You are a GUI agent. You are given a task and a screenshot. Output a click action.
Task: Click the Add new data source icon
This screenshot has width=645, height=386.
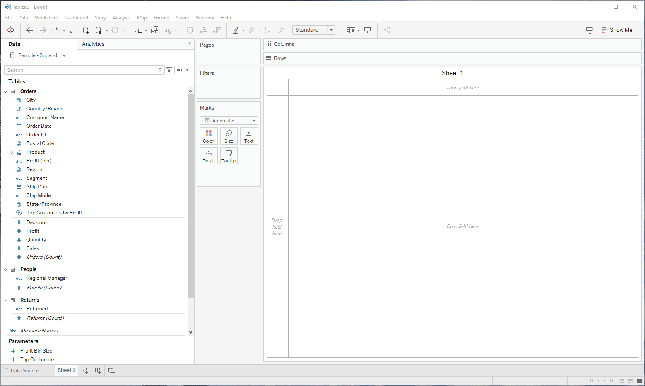click(86, 30)
